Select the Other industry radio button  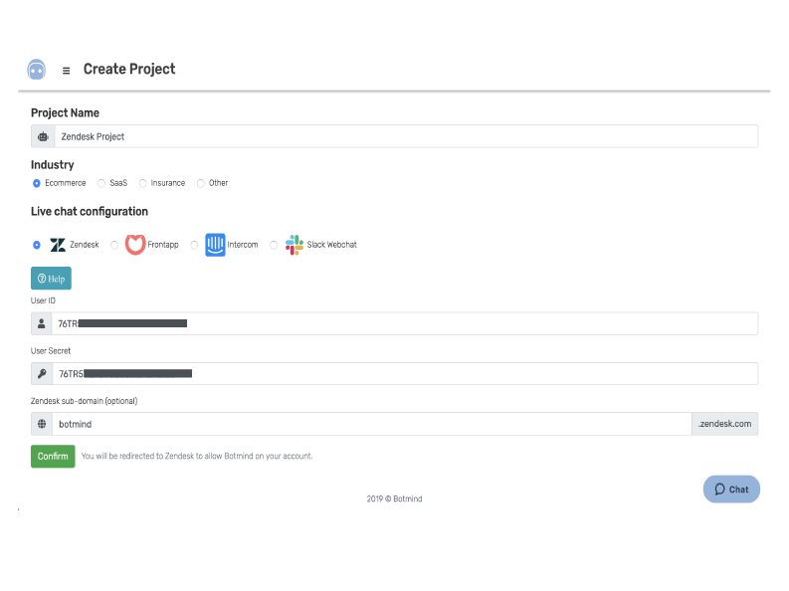click(x=201, y=183)
